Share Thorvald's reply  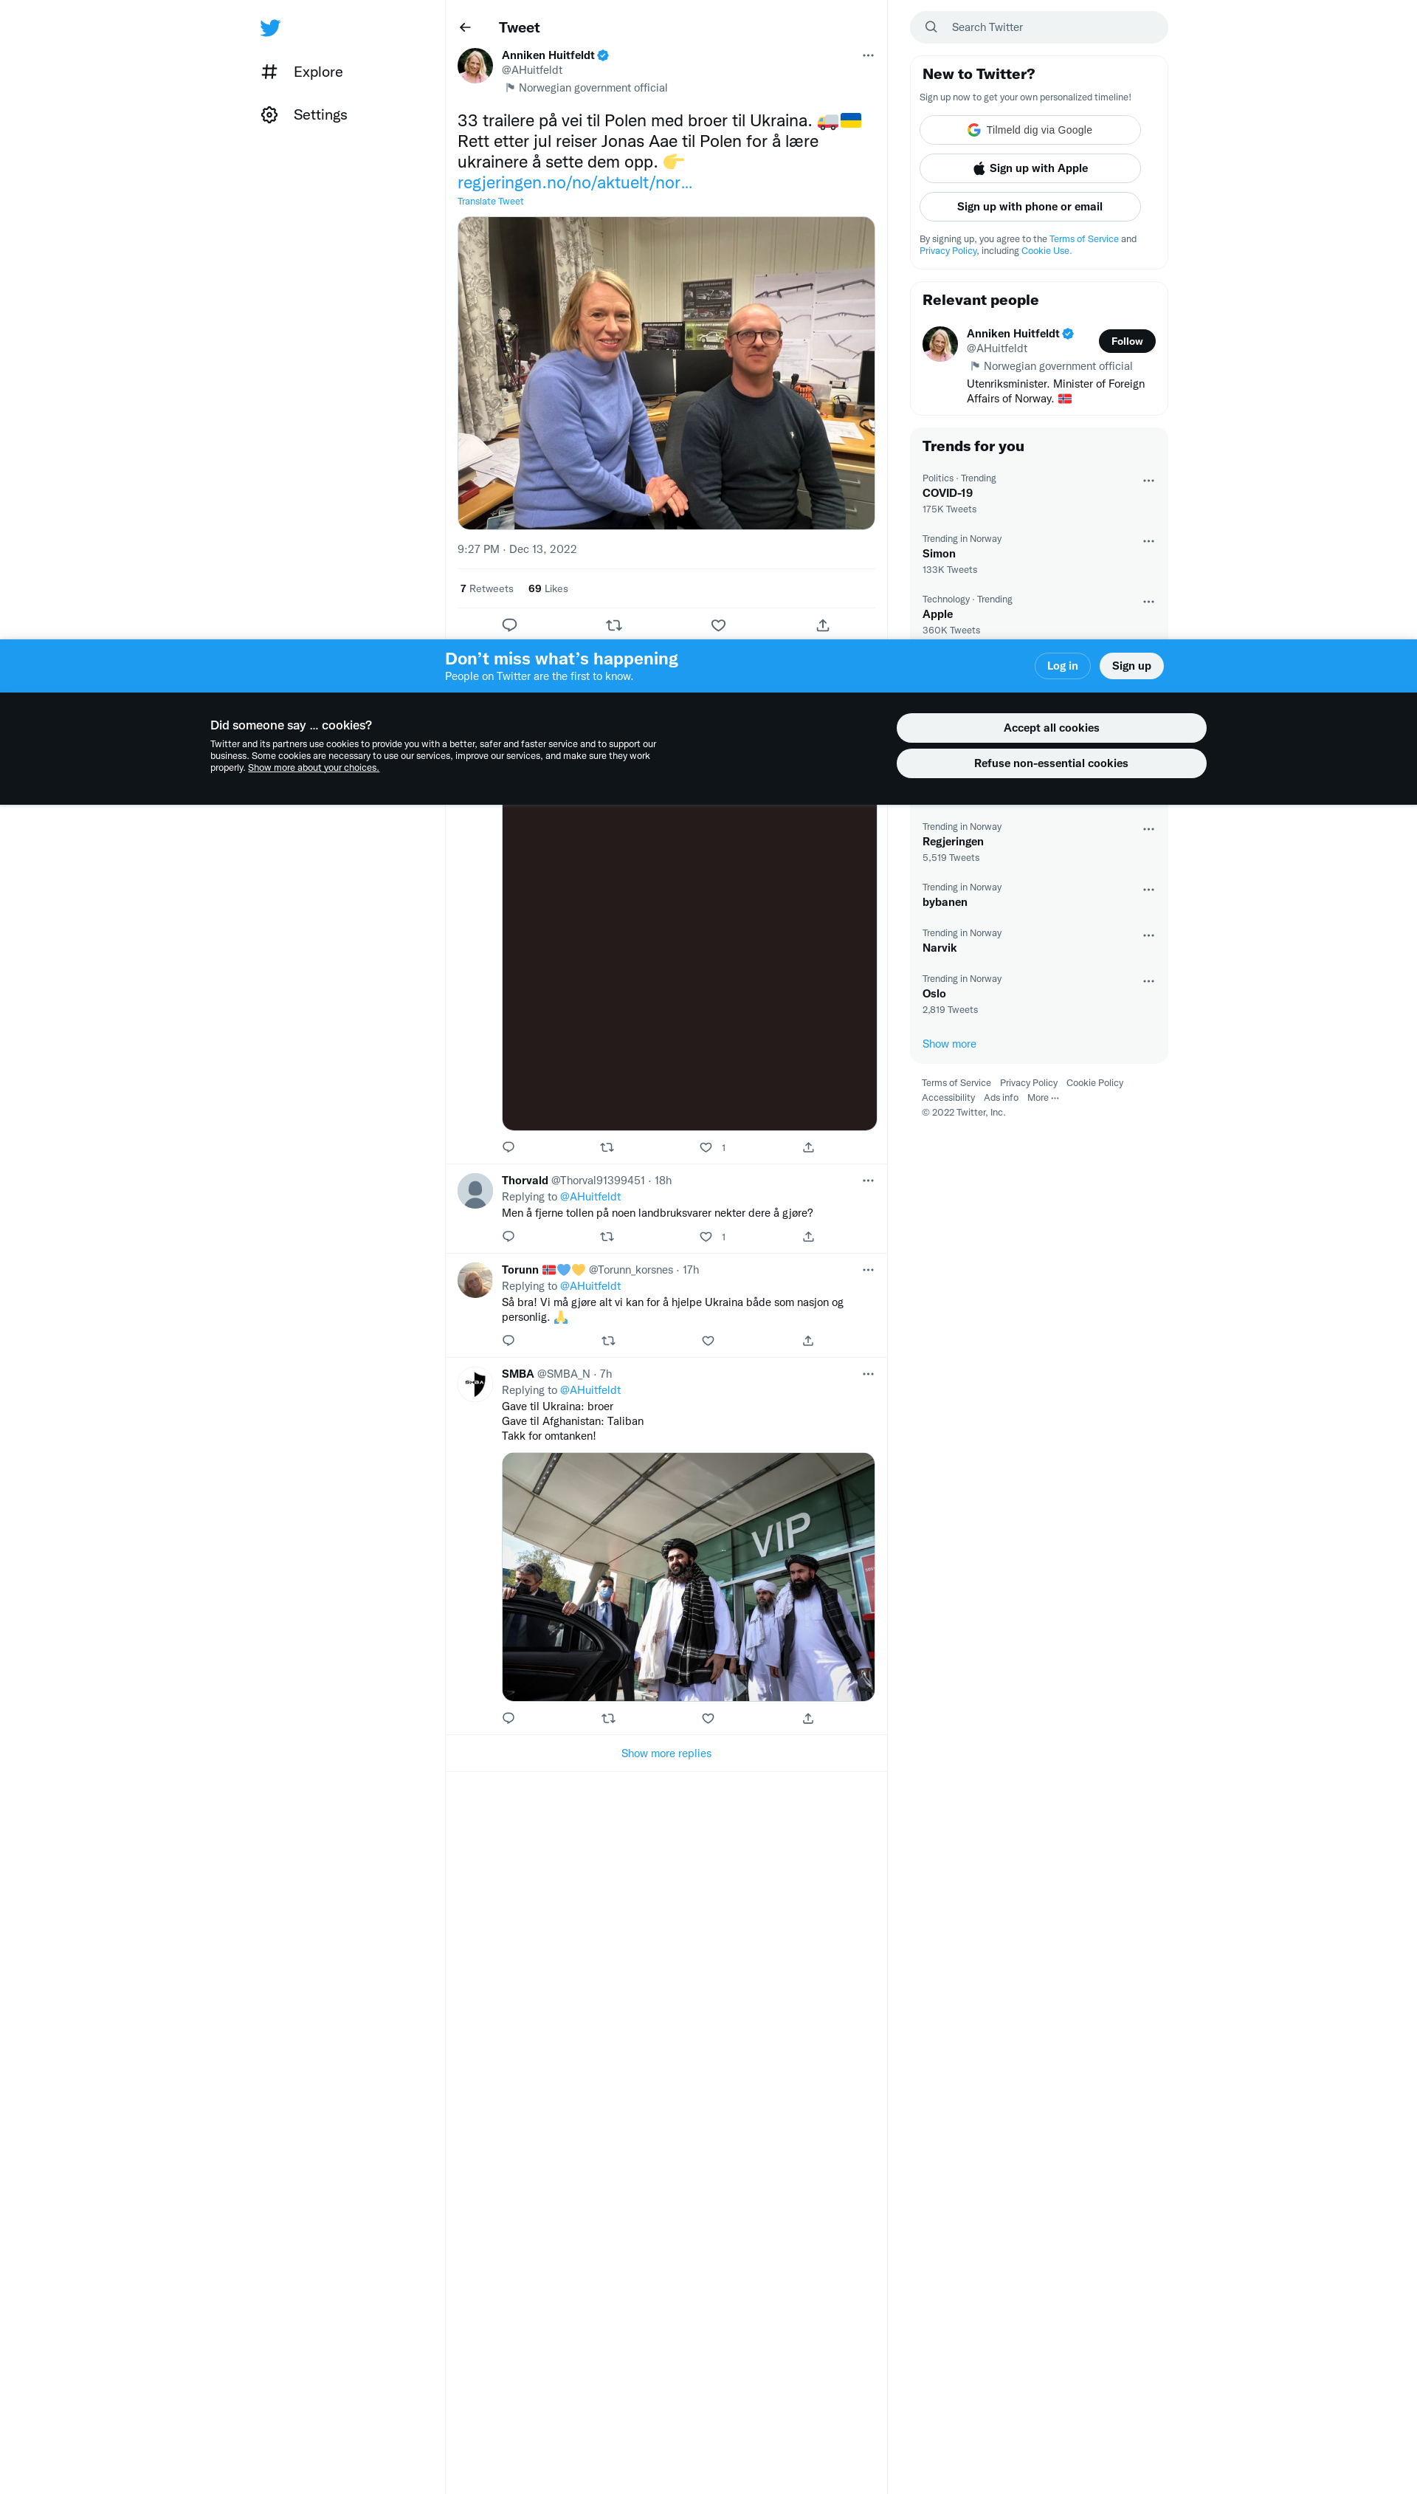coord(808,1237)
